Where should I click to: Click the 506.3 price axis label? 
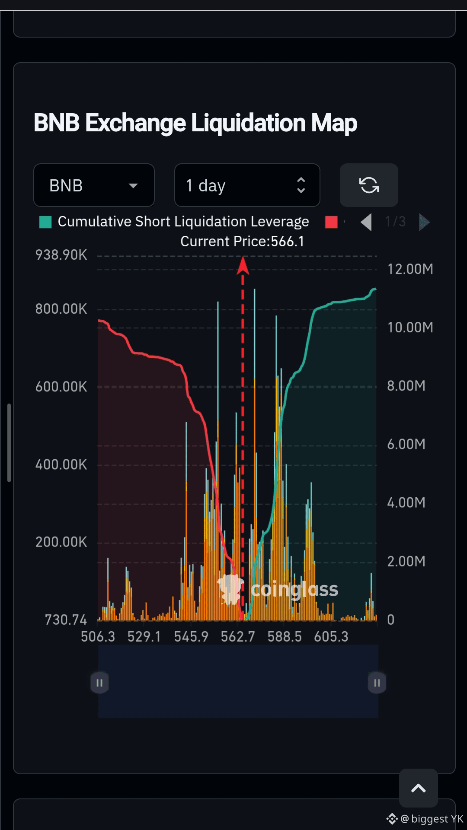point(98,637)
